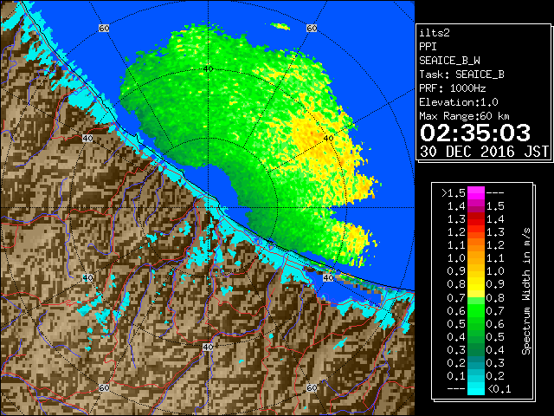The width and height of the screenshot is (554, 416).
Task: Click the vertical "Spectrum Width in m/s" label
Action: coord(526,291)
